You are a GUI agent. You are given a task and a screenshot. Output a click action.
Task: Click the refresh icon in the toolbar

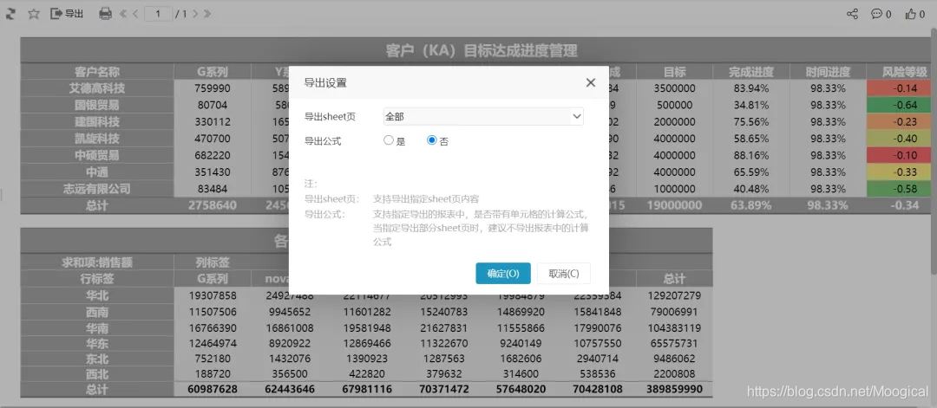(x=10, y=14)
